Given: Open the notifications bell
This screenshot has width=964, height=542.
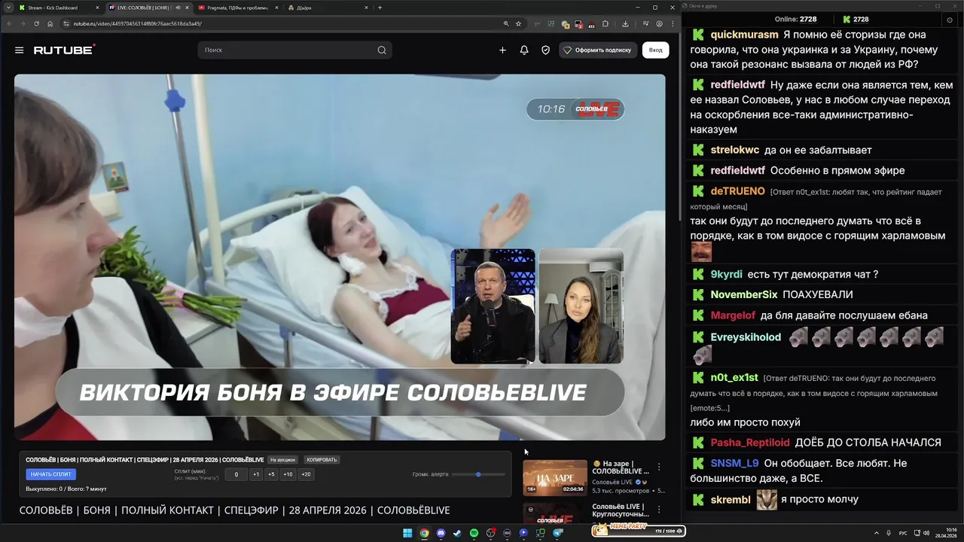Looking at the screenshot, I should (524, 50).
